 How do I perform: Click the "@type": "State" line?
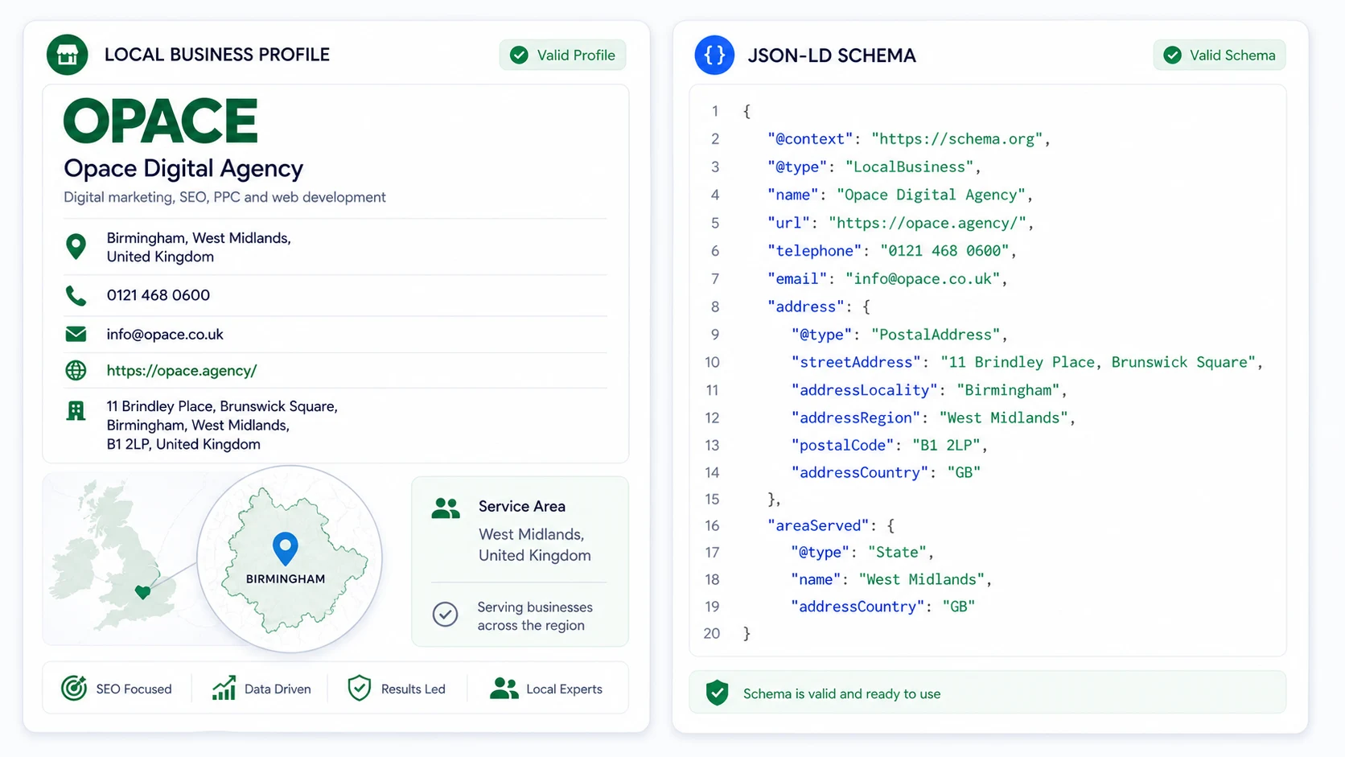[x=862, y=552]
